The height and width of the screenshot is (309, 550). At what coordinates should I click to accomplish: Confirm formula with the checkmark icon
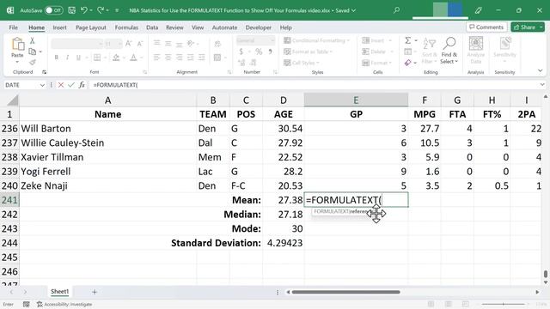pos(71,85)
